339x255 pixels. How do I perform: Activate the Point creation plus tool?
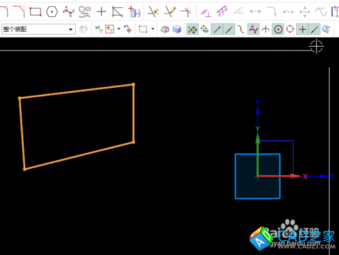click(x=101, y=11)
